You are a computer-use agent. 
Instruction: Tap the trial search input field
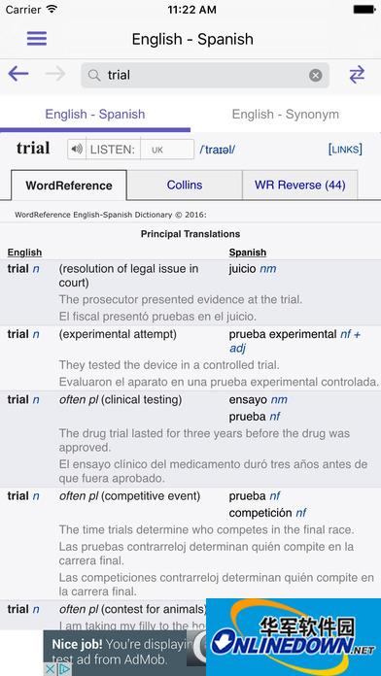[x=205, y=76]
